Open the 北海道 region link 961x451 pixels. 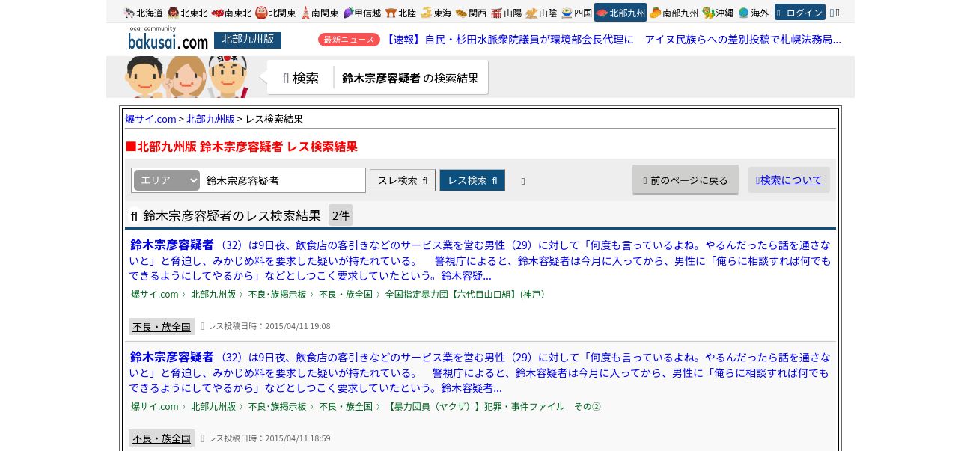coord(143,13)
